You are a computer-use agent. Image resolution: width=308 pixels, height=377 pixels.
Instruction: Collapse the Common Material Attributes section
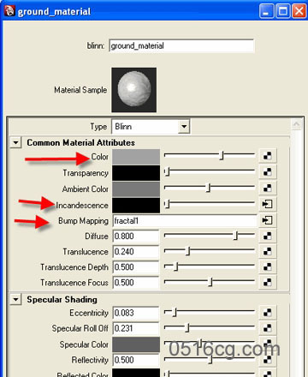click(16, 142)
